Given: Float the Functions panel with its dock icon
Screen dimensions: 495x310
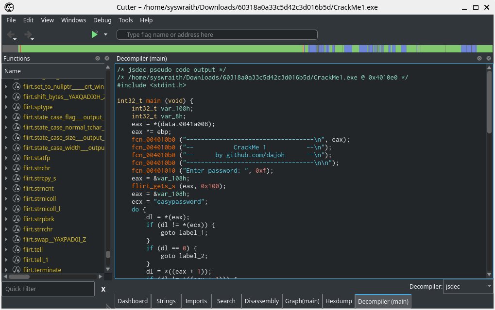Looking at the screenshot, I should click(x=98, y=58).
